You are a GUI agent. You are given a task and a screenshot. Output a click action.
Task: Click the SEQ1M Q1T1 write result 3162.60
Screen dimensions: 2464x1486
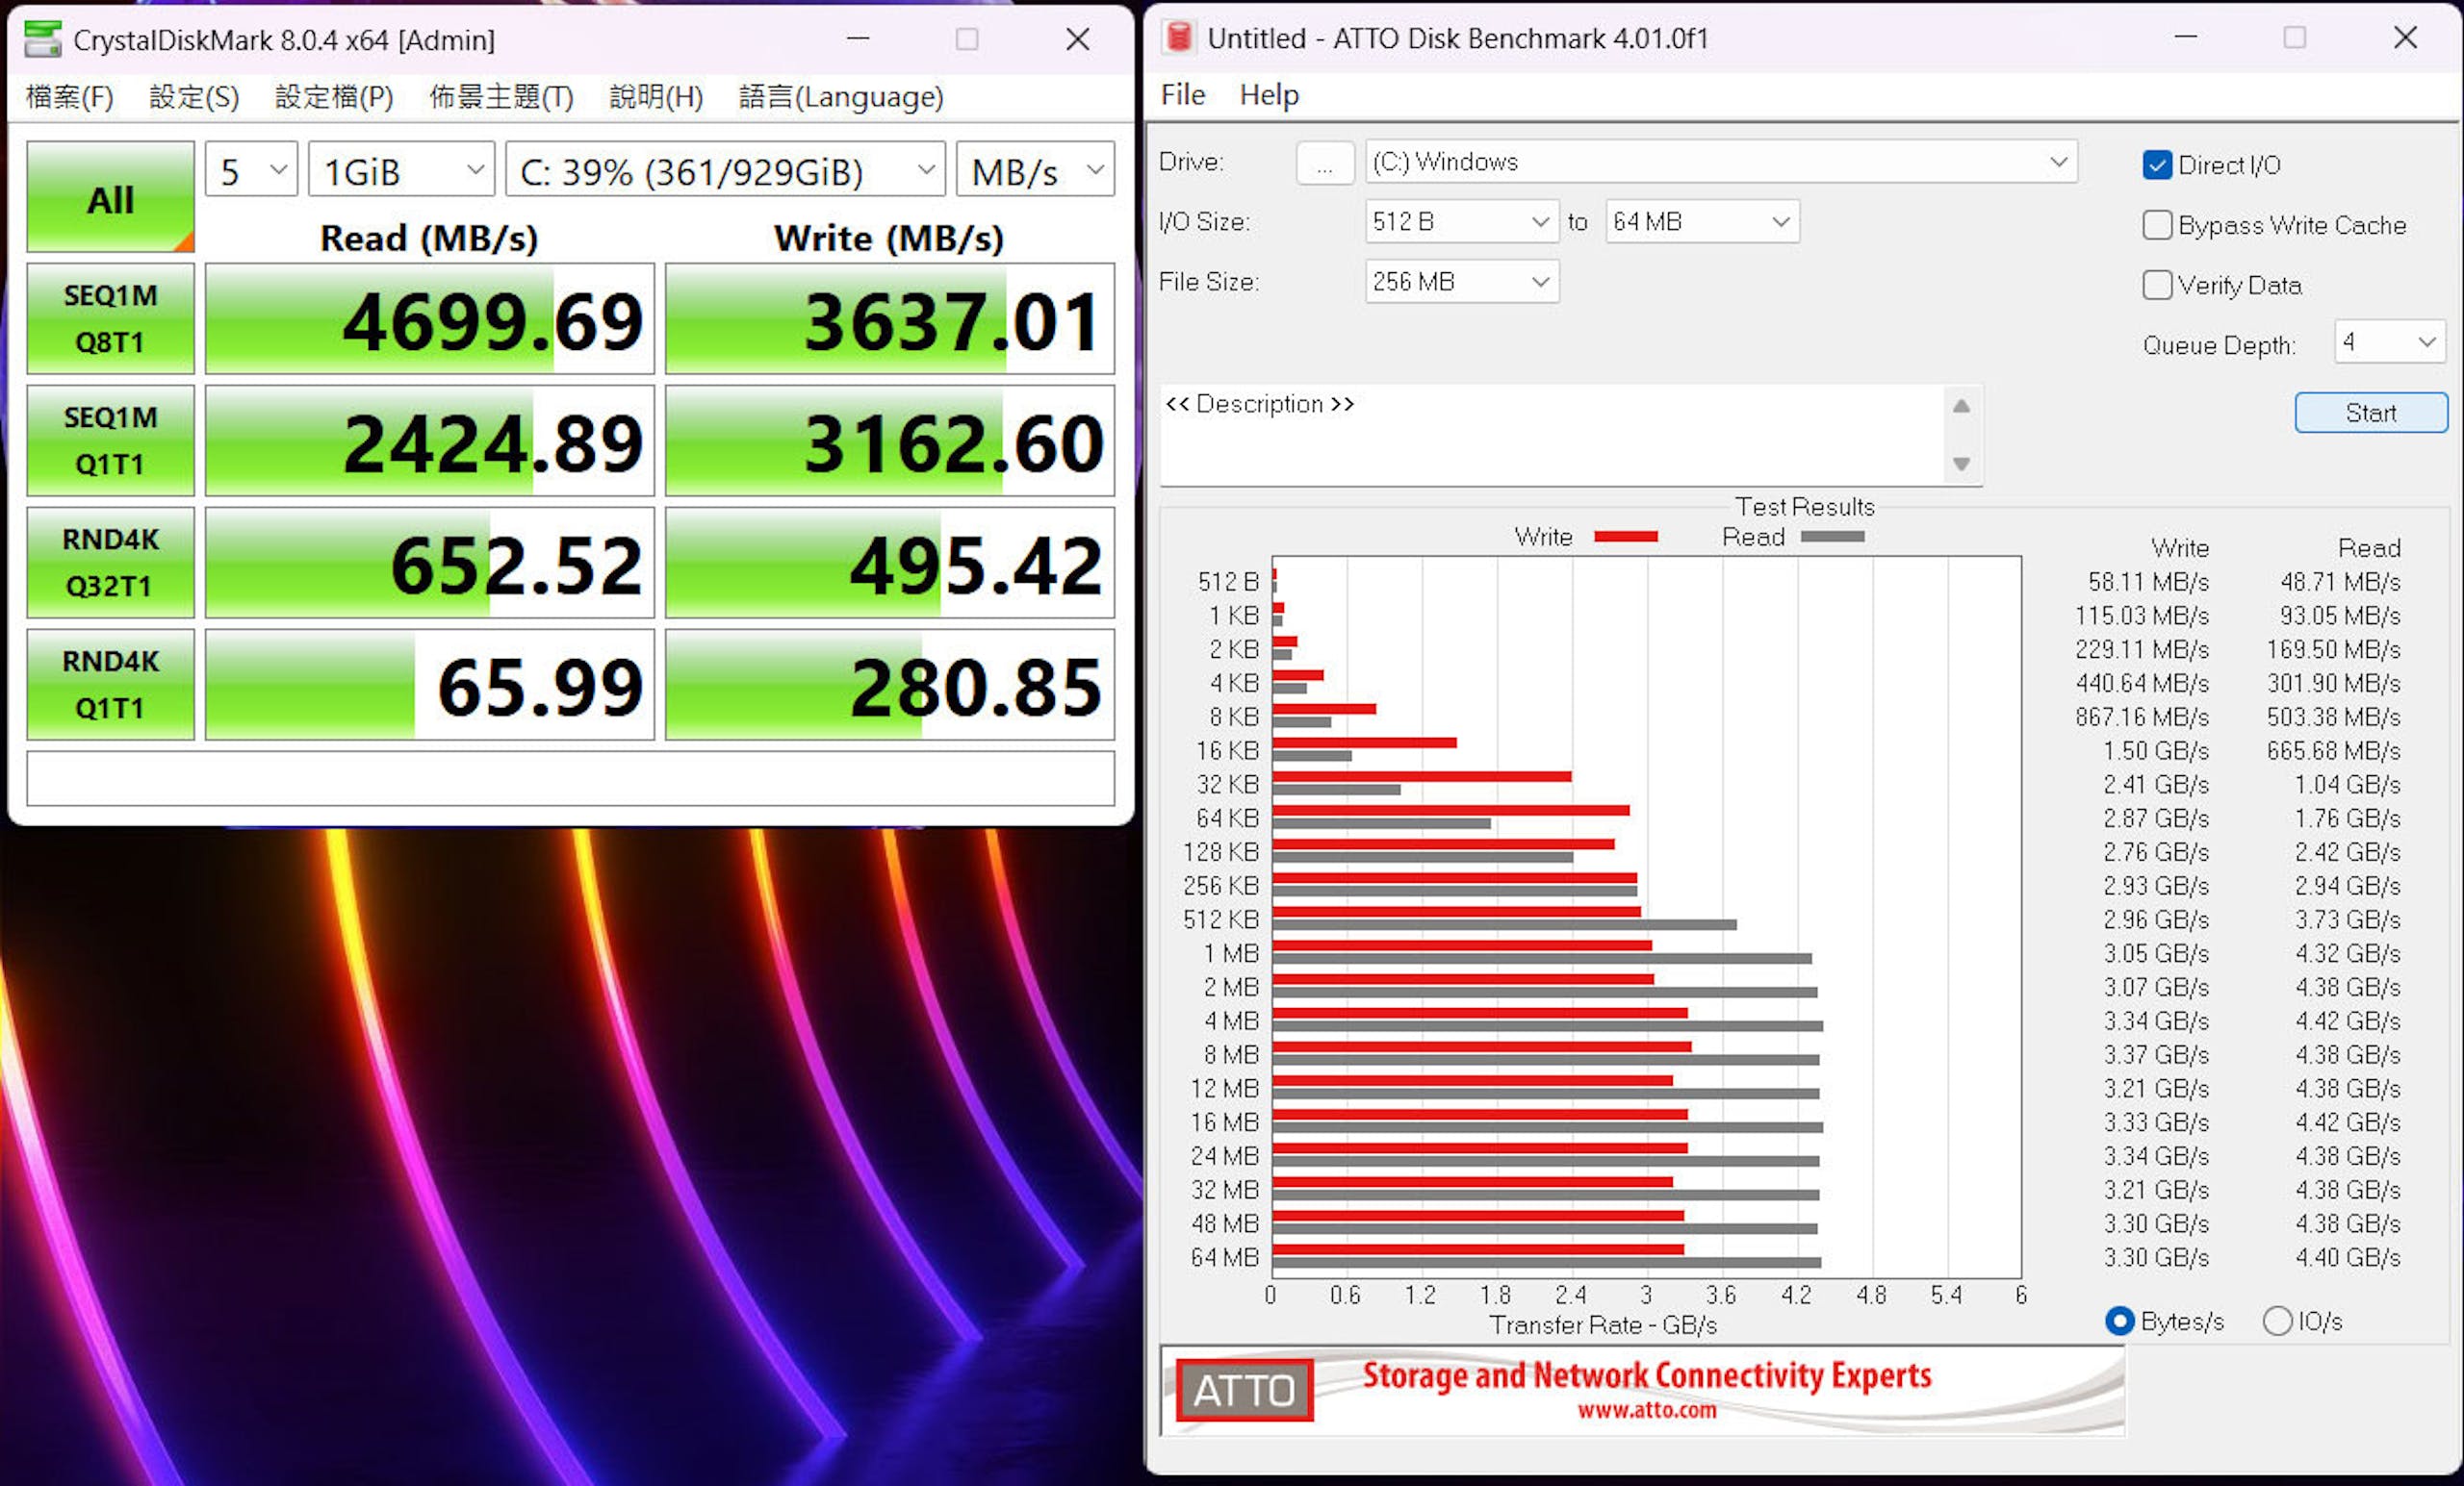(890, 441)
